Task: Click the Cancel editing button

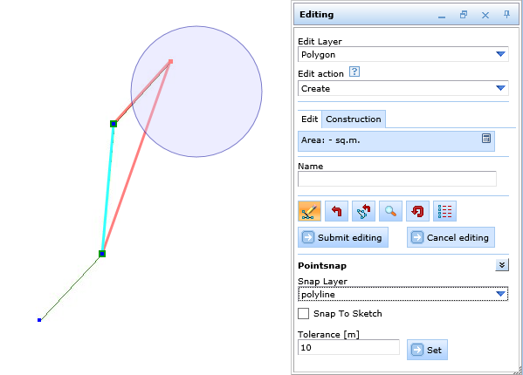Action: click(451, 237)
